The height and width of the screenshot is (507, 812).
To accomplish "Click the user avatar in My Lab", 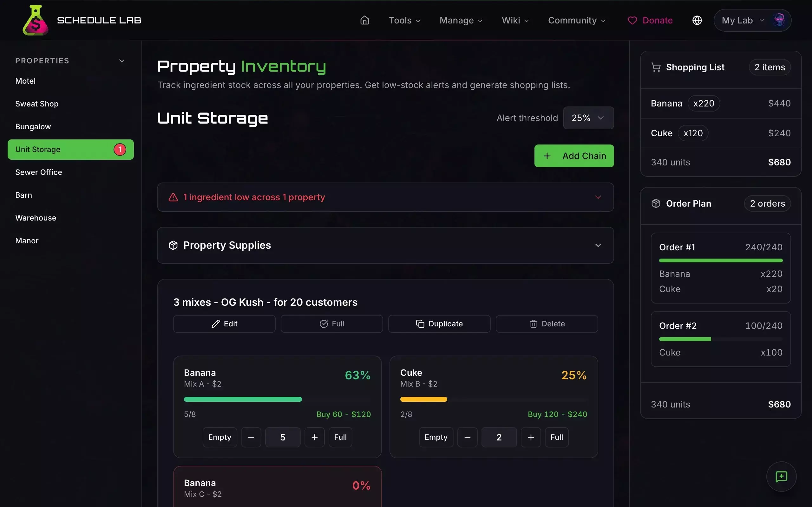I will [x=779, y=20].
